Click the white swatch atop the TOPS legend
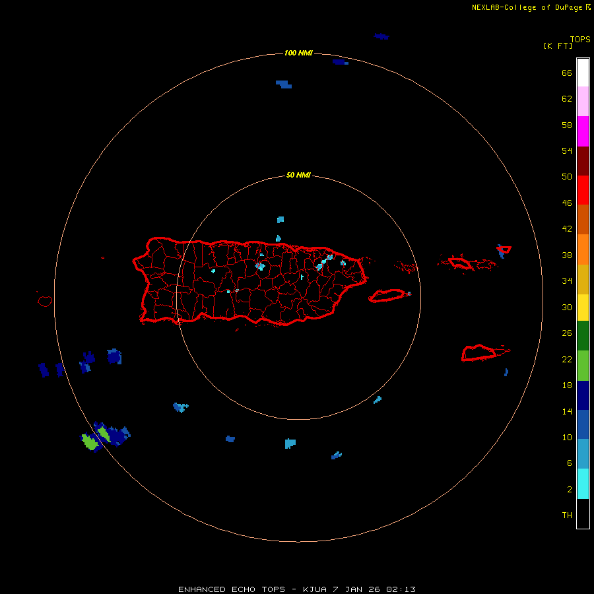The height and width of the screenshot is (594, 594). point(583,73)
